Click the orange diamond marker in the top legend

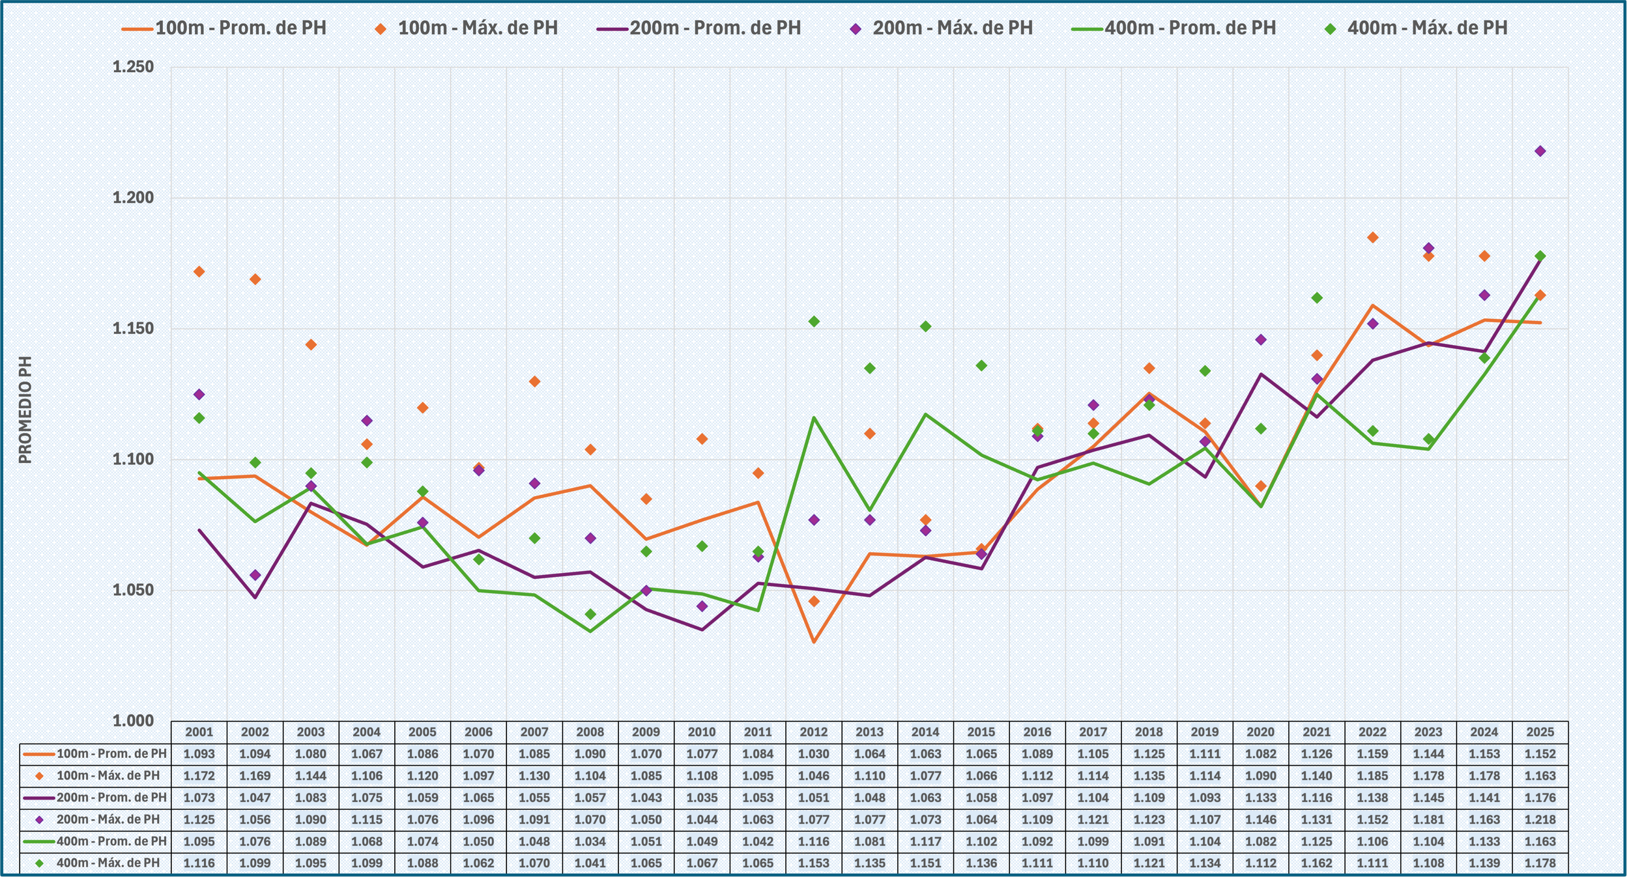(x=381, y=29)
